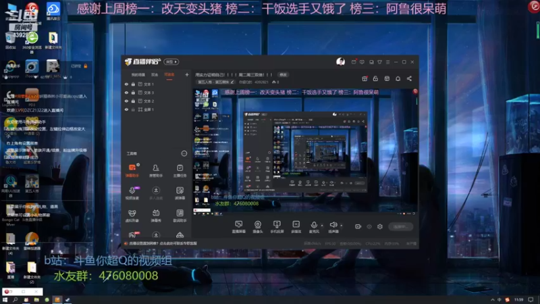540x304 pixels.
Task: Click the taskbar clock
Action: point(518,300)
